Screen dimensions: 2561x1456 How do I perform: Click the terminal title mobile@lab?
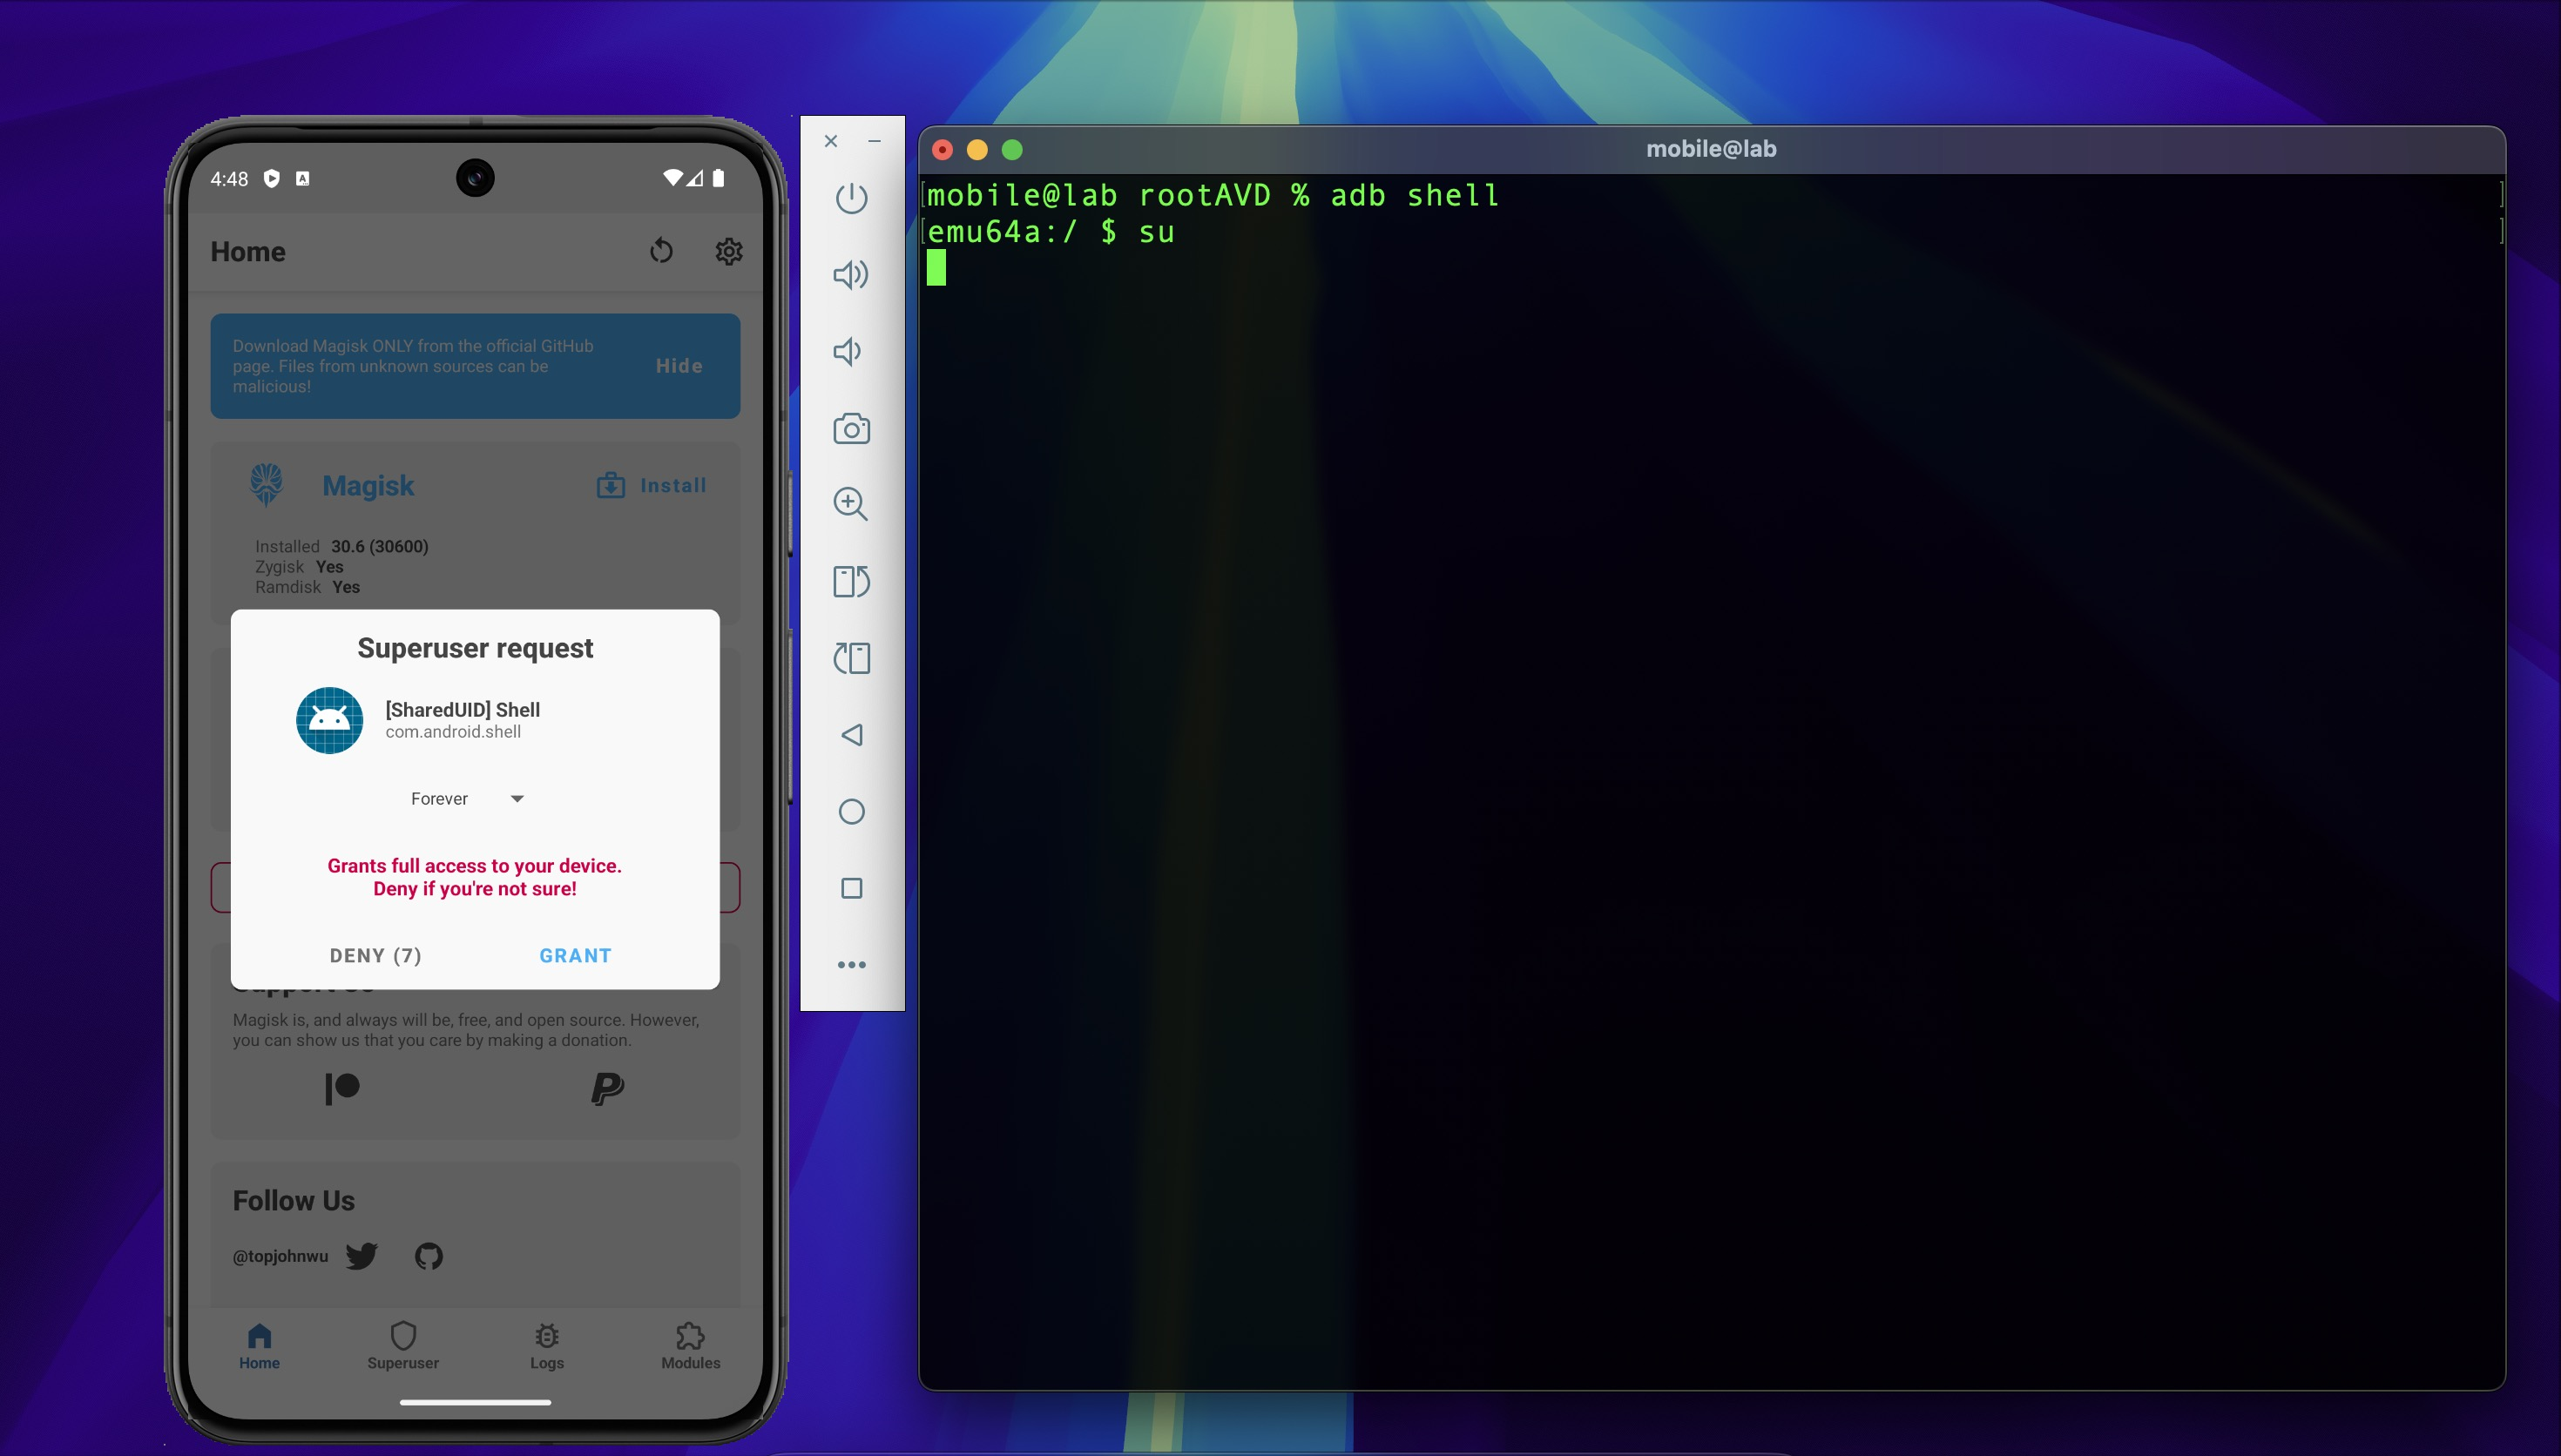pos(1711,149)
